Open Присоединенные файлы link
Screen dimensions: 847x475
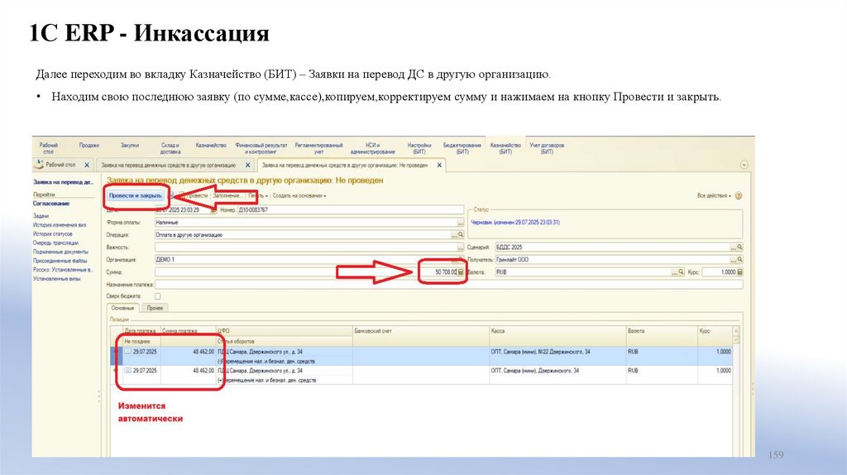pos(60,261)
